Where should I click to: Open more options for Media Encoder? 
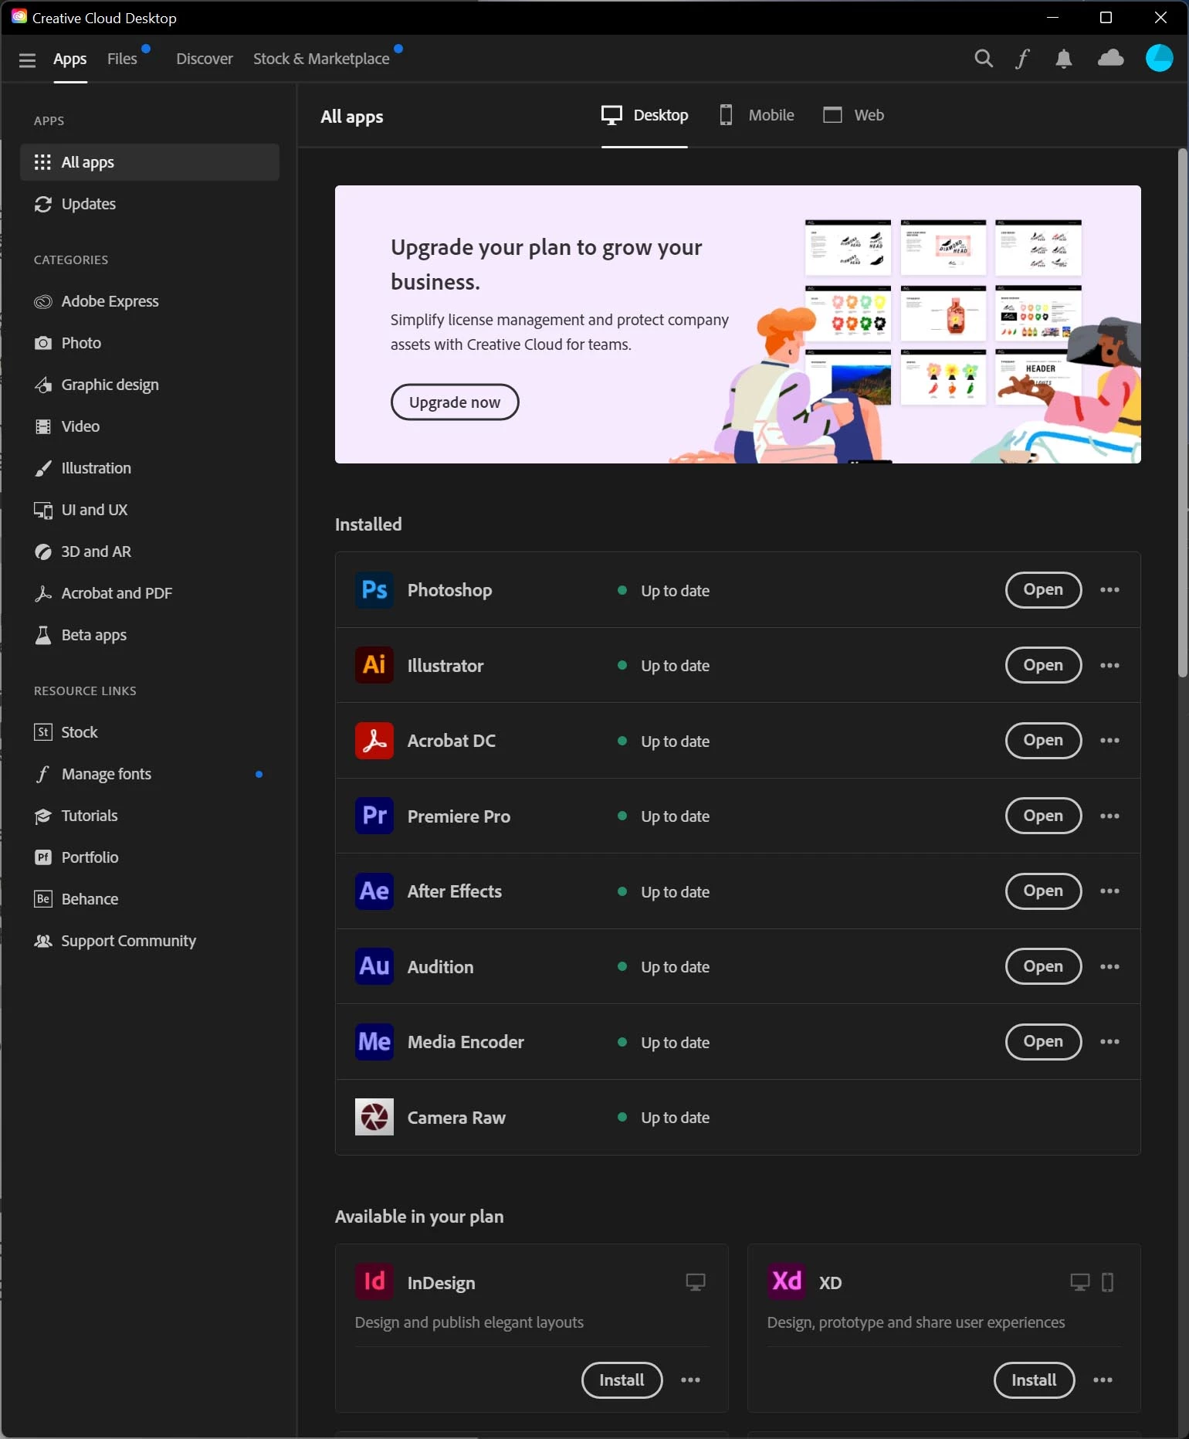pyautogui.click(x=1109, y=1042)
